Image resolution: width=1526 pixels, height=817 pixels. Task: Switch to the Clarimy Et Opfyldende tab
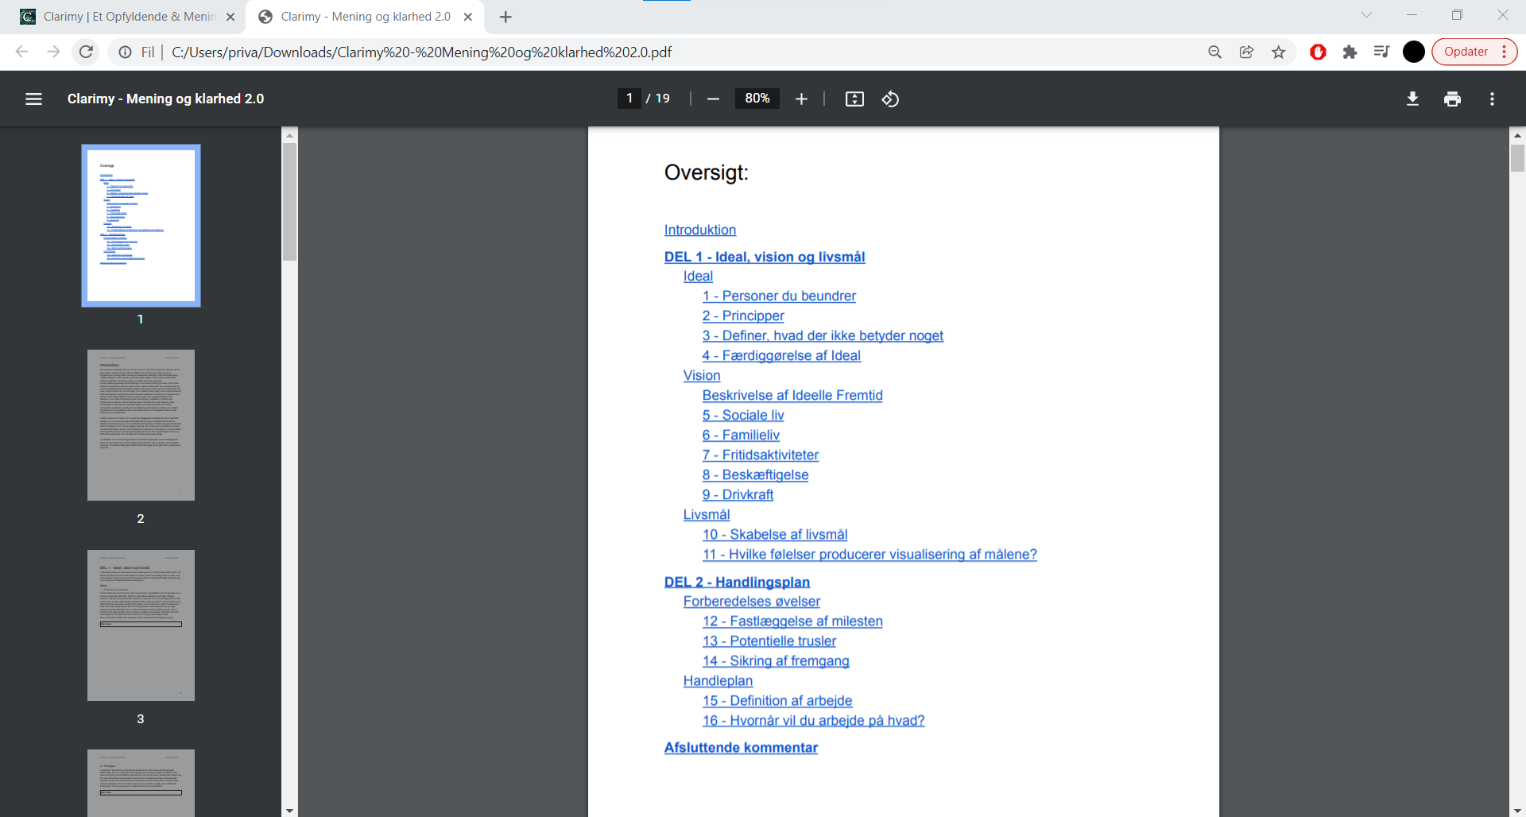pos(127,17)
